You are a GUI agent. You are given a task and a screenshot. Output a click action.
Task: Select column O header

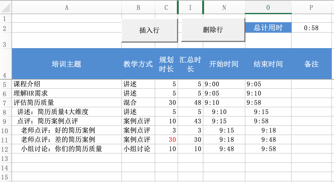coord(268,7)
